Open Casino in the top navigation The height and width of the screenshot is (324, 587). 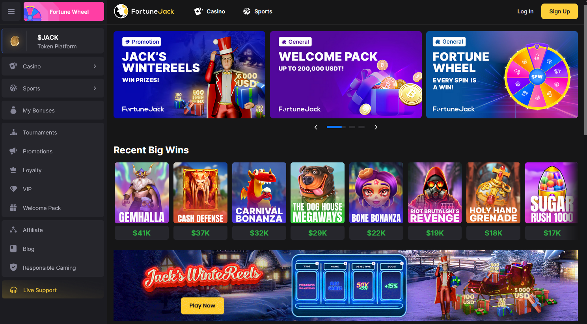pos(210,11)
